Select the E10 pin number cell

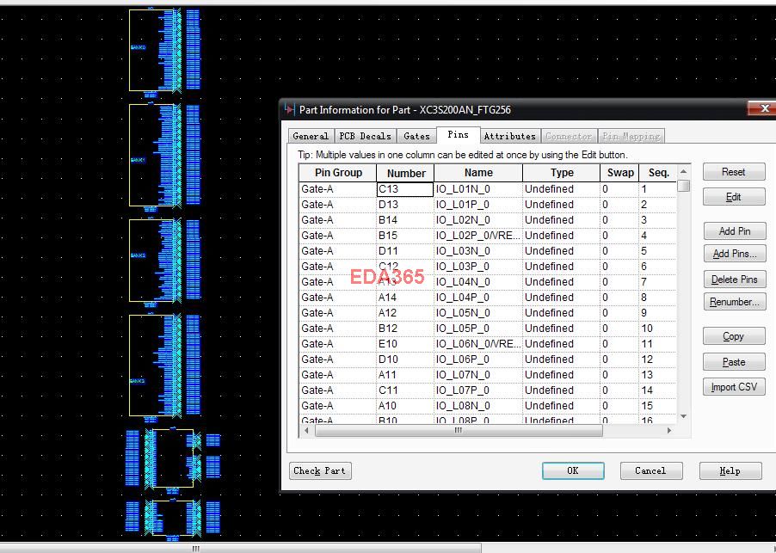tap(405, 344)
